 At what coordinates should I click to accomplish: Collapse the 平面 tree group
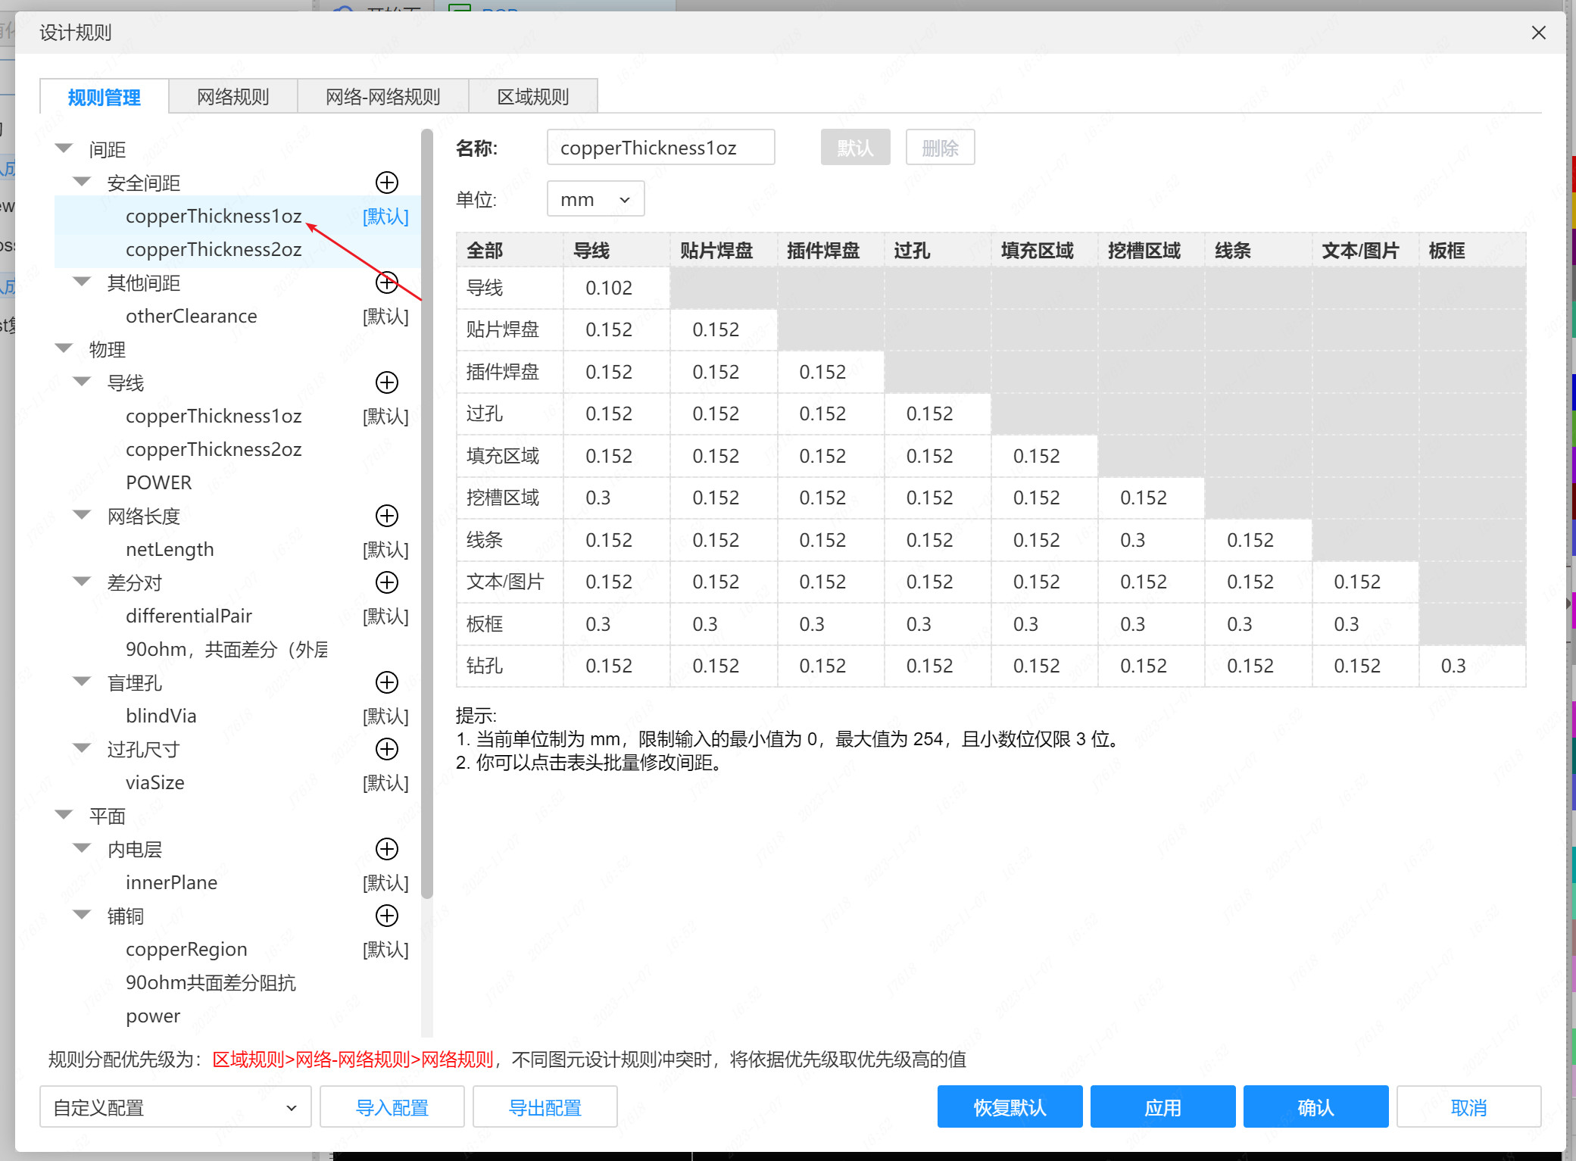point(64,815)
